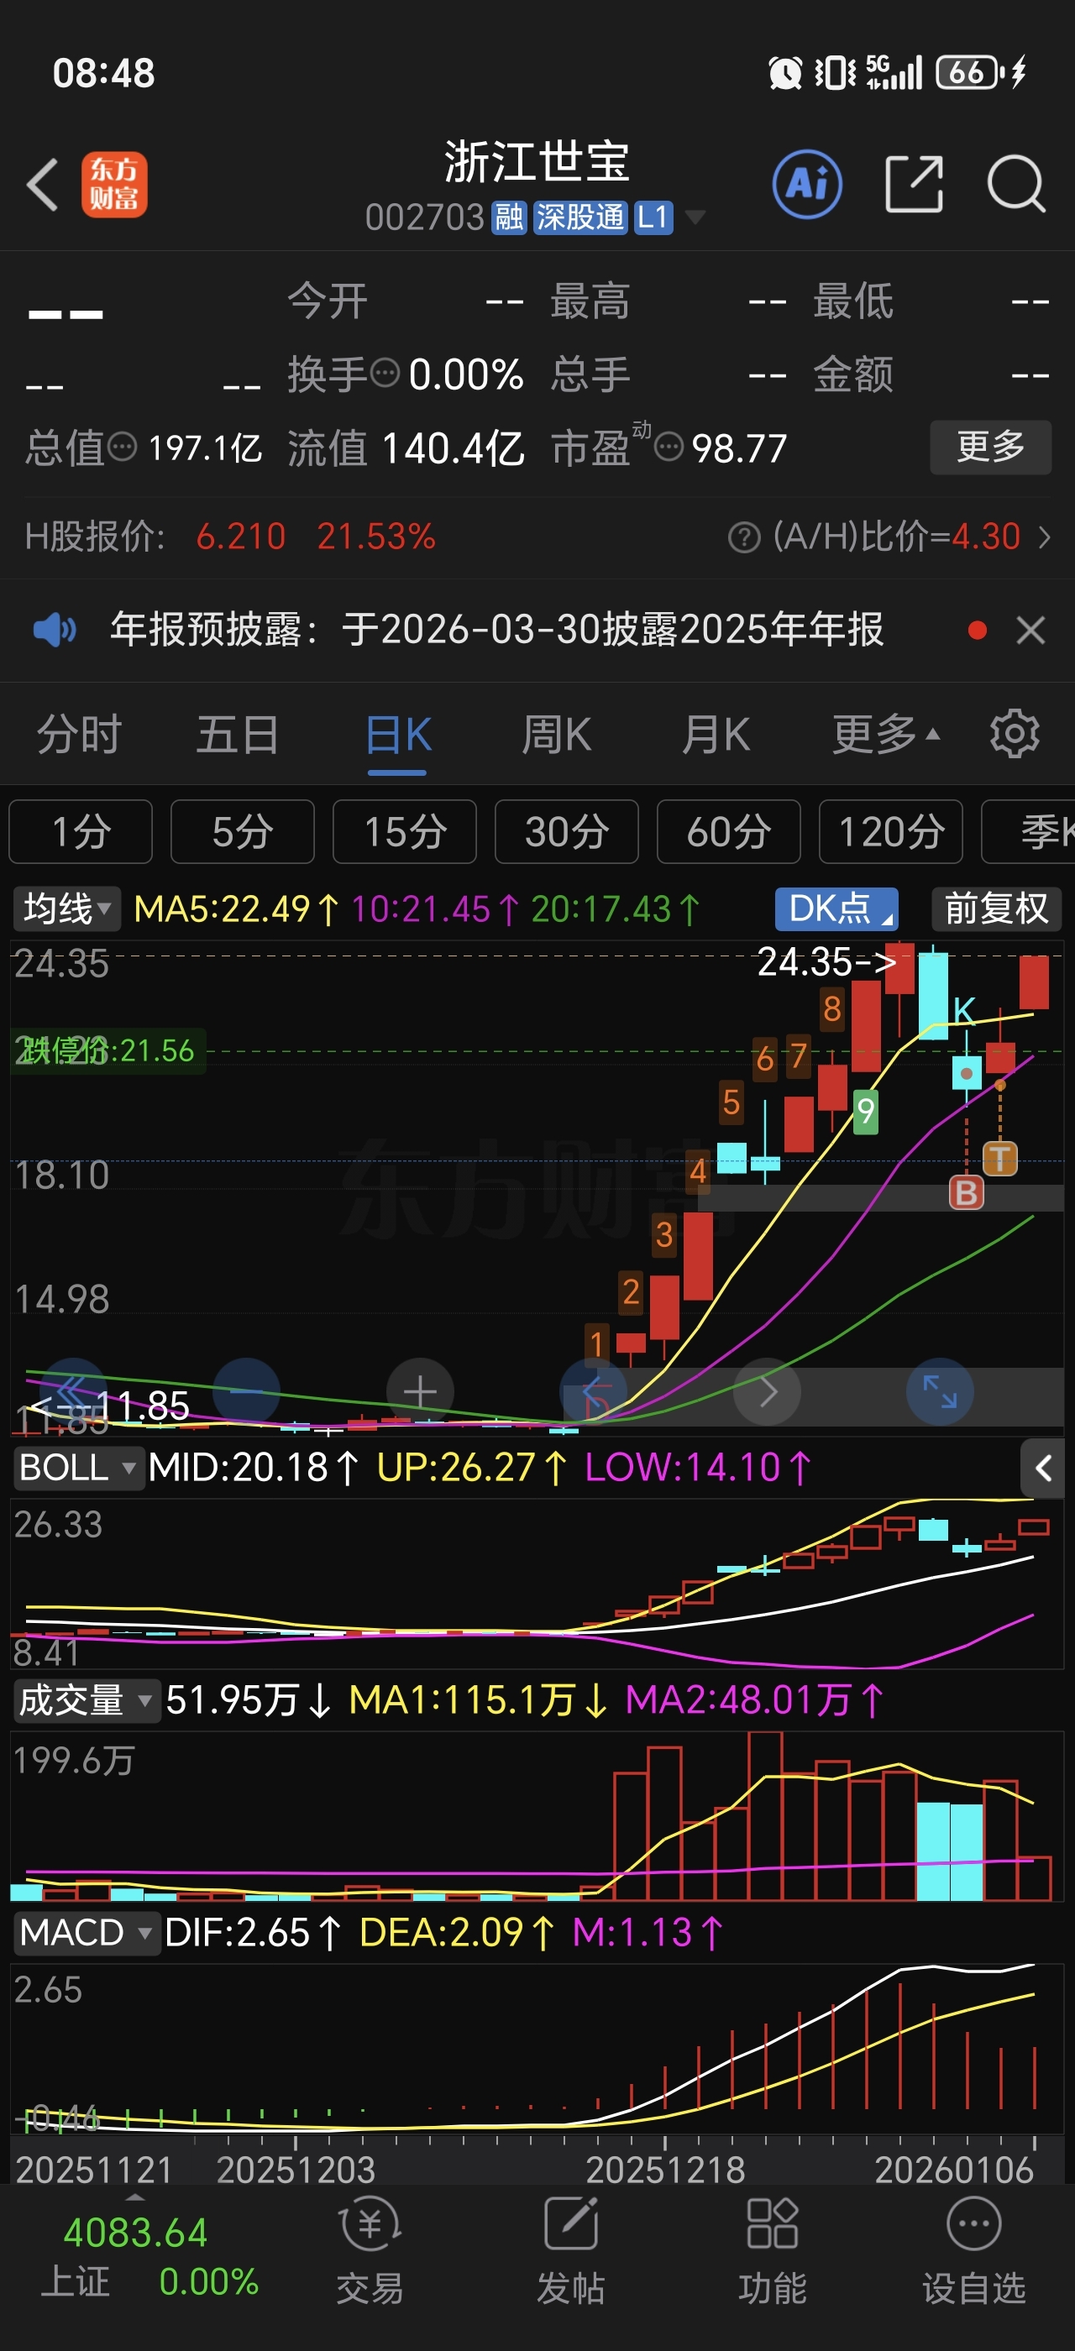Open the search magnifier icon
This screenshot has height=2351, width=1075.
tap(1016, 185)
